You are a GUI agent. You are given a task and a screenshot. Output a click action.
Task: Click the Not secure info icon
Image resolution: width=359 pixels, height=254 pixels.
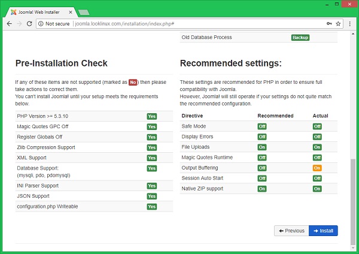tap(41, 23)
